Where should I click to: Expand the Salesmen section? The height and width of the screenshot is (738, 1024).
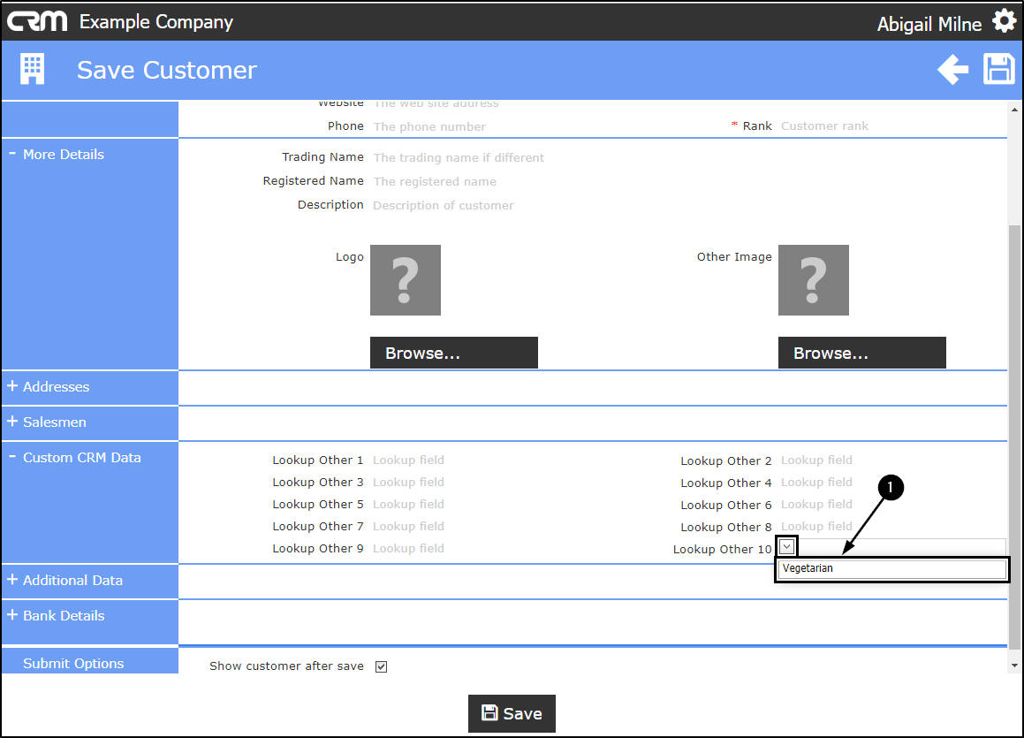[x=12, y=422]
